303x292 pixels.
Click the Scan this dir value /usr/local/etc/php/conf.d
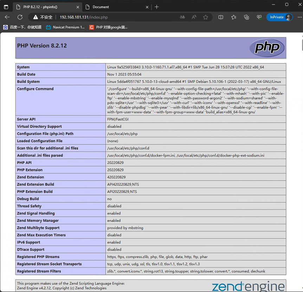128,148
